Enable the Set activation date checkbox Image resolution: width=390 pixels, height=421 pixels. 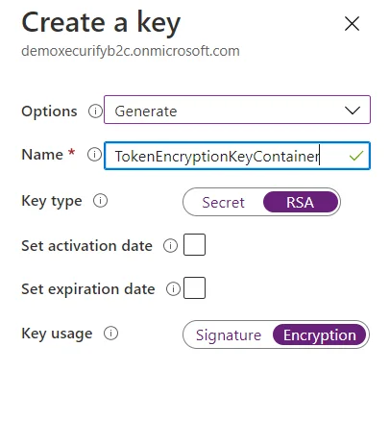[x=194, y=245]
